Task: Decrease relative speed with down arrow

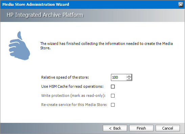Action: [129, 79]
